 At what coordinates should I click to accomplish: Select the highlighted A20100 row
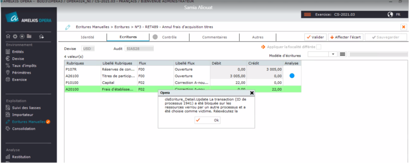(x=183, y=90)
